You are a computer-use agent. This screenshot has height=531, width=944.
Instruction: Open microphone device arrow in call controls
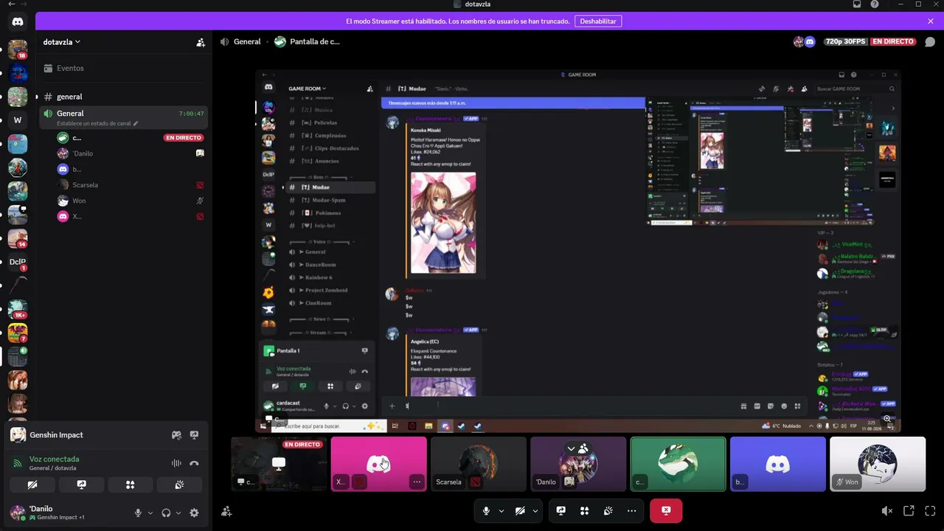coord(502,510)
